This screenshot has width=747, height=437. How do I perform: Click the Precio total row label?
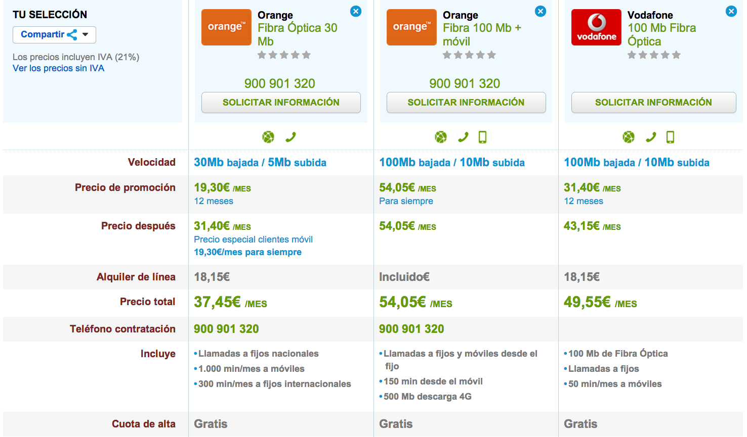point(148,302)
